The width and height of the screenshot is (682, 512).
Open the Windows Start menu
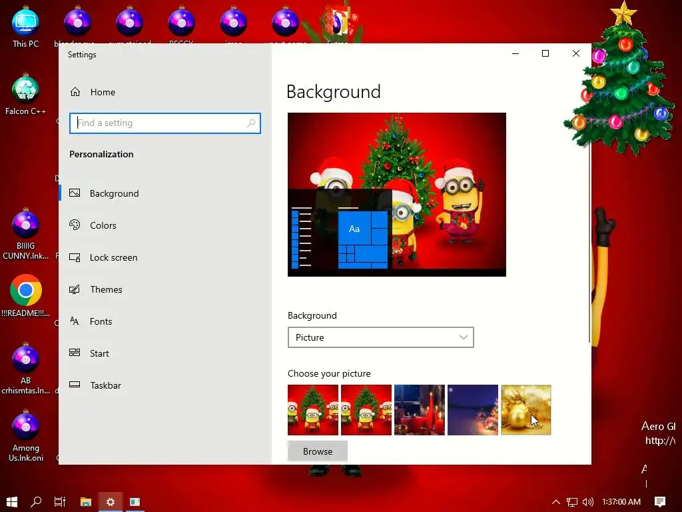click(12, 501)
